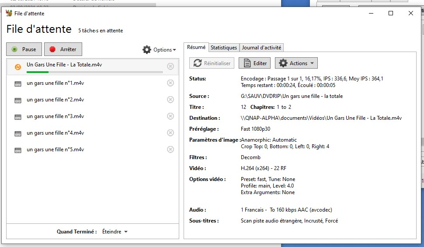The width and height of the screenshot is (424, 247).
Task: Expand the Actions dropdown menu
Action: 296,63
